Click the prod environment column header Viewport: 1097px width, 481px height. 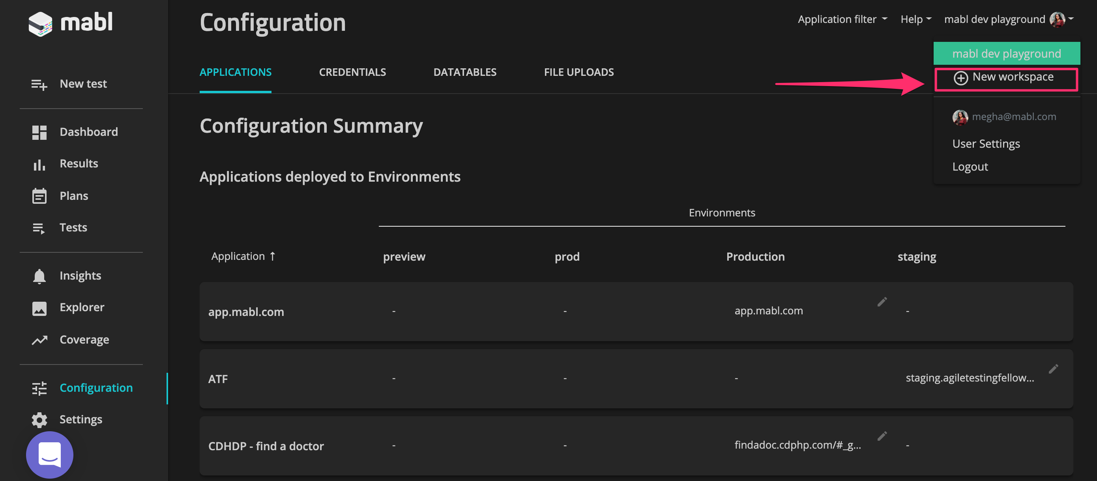click(x=567, y=256)
